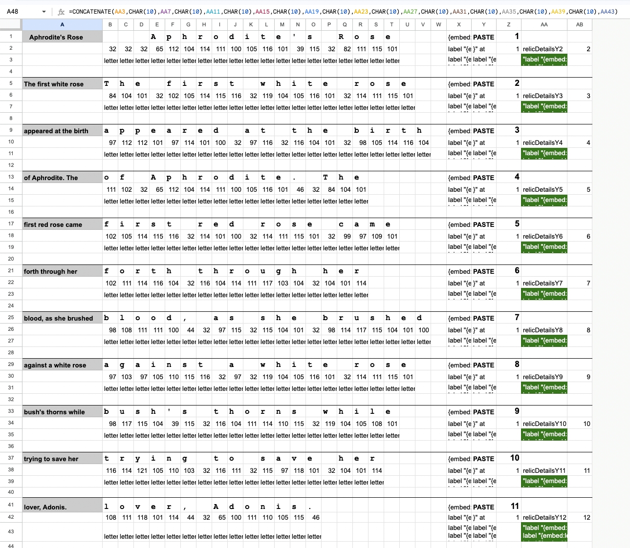Select column Z header
This screenshot has width=630, height=548.
[x=508, y=24]
